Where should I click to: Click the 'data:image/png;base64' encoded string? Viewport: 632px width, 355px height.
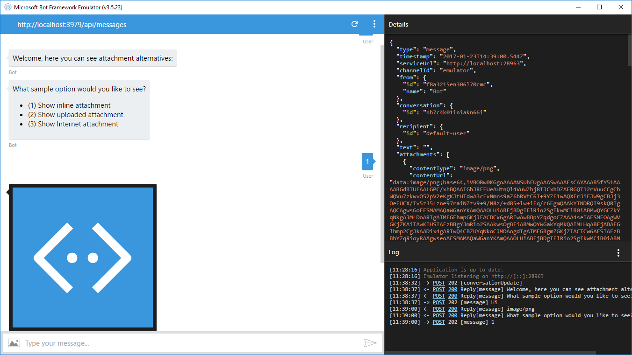tap(505, 210)
